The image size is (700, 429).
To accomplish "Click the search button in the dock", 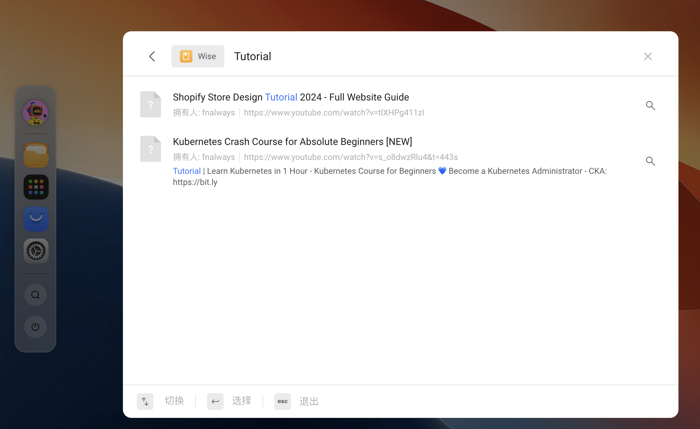I will (35, 295).
